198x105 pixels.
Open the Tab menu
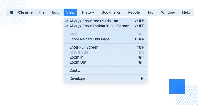click(150, 12)
